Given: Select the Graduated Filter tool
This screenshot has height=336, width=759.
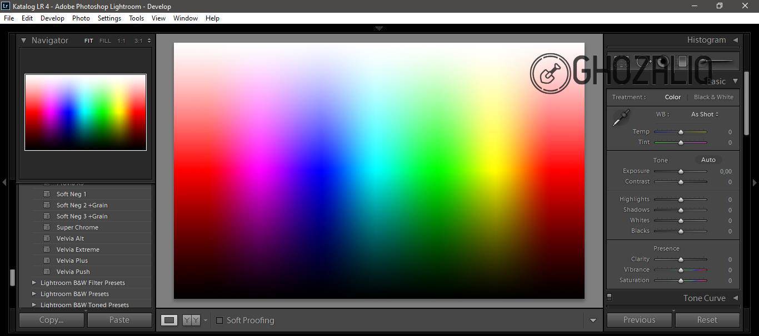Looking at the screenshot, I should 682,62.
